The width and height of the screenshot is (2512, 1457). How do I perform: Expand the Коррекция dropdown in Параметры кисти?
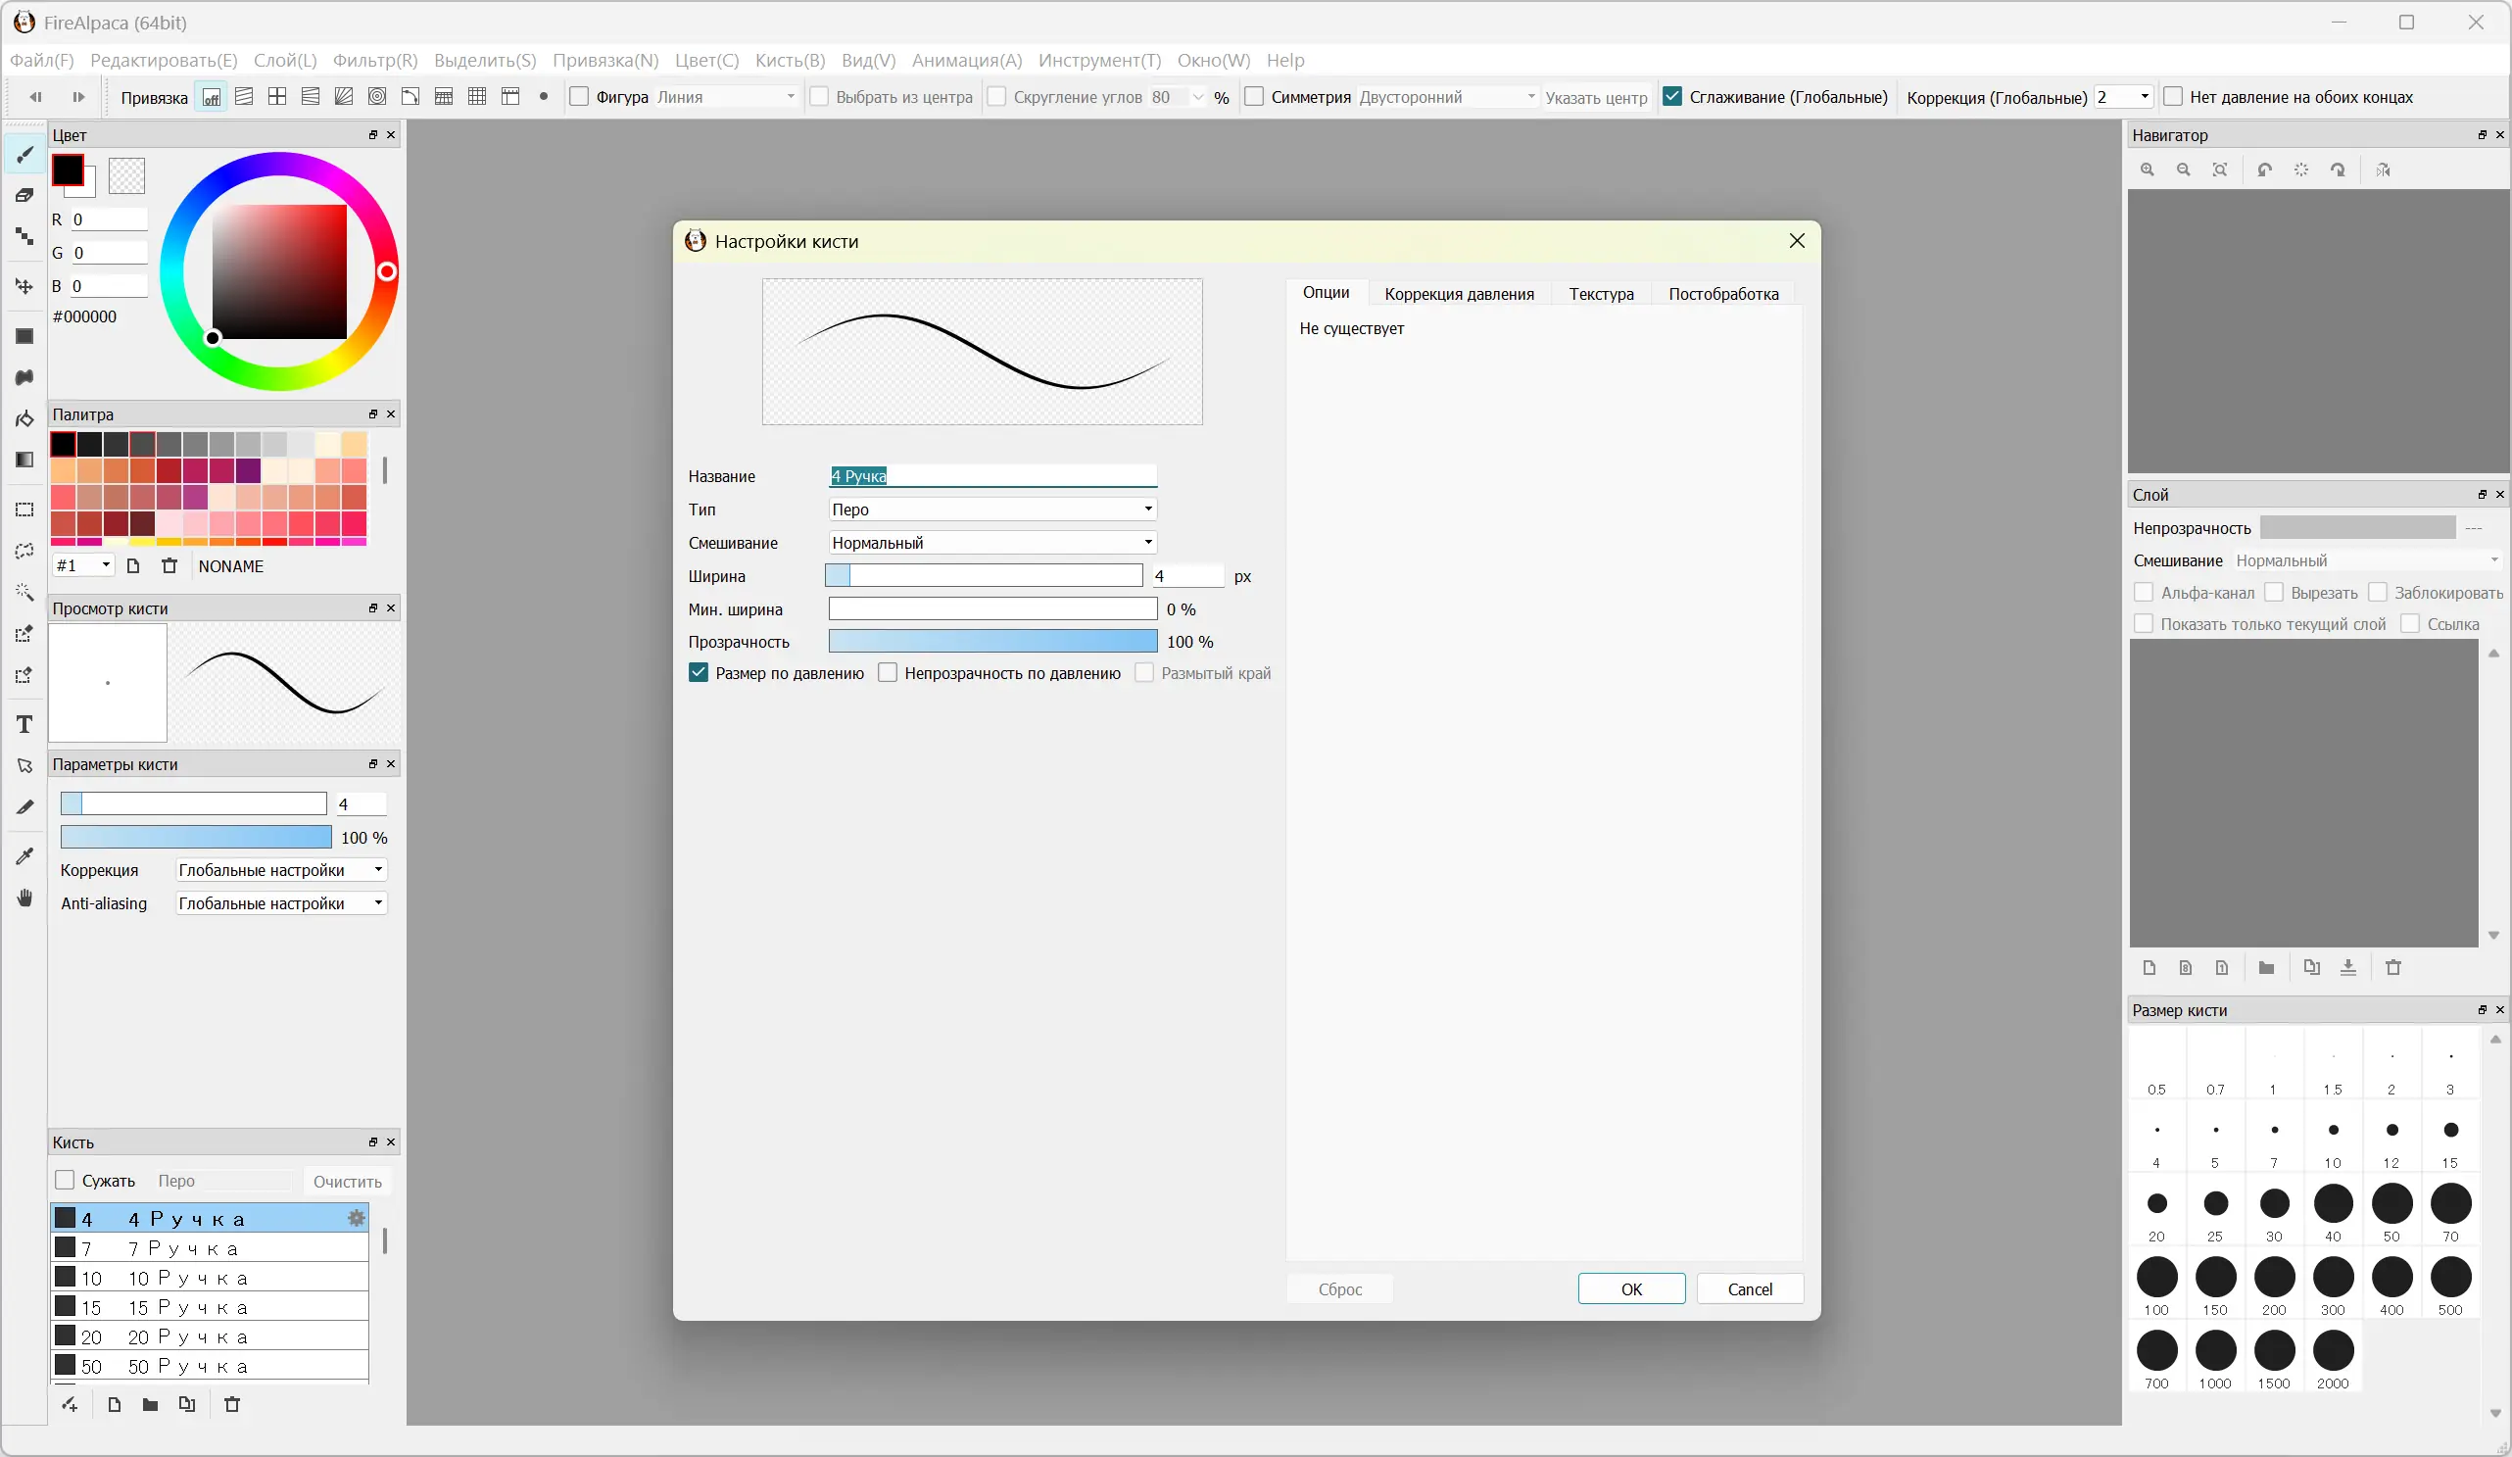click(x=280, y=870)
